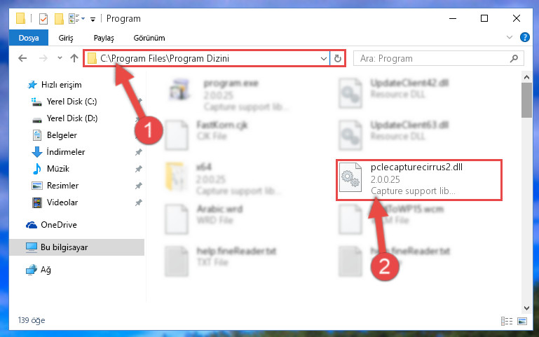Viewport: 539px width, 337px height.
Task: Open the Help question mark icon
Action: tap(524, 37)
